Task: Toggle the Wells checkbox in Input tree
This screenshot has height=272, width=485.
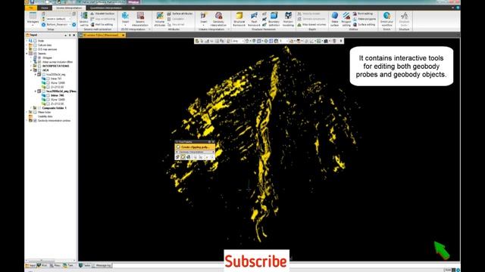Action: (x=36, y=41)
